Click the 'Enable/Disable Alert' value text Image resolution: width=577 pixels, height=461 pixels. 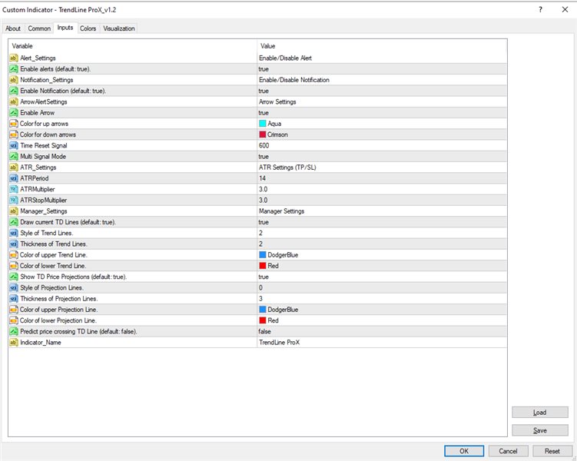[285, 58]
